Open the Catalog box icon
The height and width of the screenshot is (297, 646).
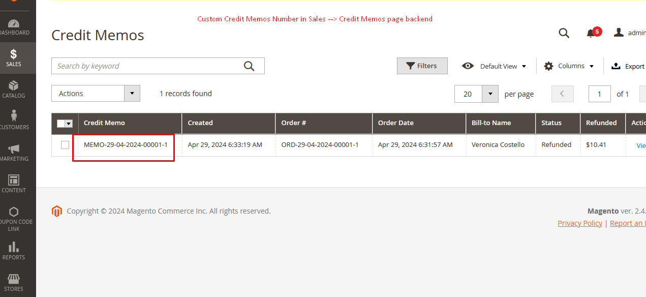(14, 88)
